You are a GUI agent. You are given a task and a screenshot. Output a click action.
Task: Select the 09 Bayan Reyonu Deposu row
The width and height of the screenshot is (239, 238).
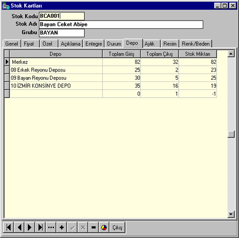tap(110, 78)
